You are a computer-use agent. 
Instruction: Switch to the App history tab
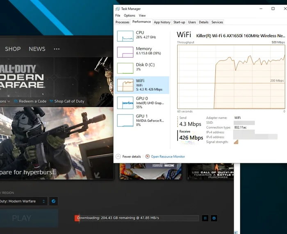[162, 22]
